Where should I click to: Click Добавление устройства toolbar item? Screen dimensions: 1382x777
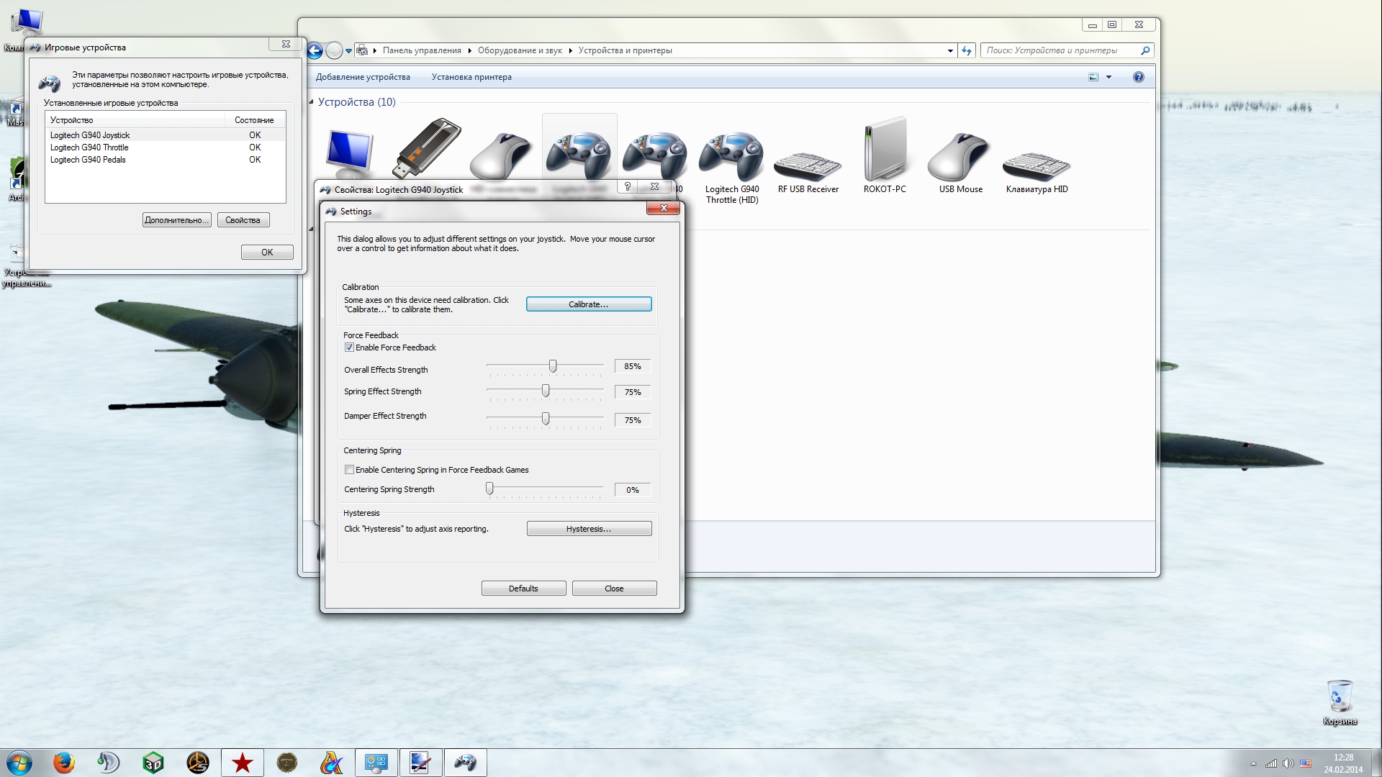[x=363, y=77]
